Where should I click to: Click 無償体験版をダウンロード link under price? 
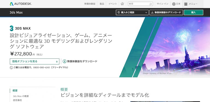click(x=82, y=61)
